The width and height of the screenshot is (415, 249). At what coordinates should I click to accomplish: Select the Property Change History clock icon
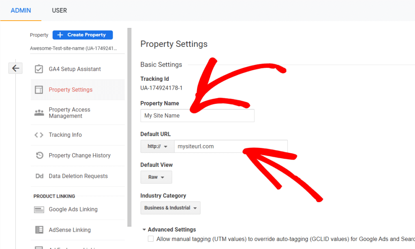tap(39, 155)
